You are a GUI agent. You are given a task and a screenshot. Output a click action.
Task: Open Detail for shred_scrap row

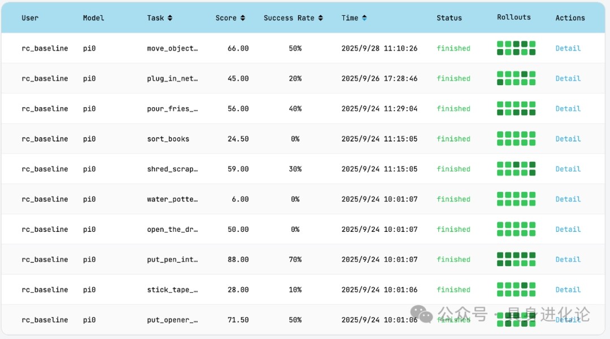tap(568, 169)
